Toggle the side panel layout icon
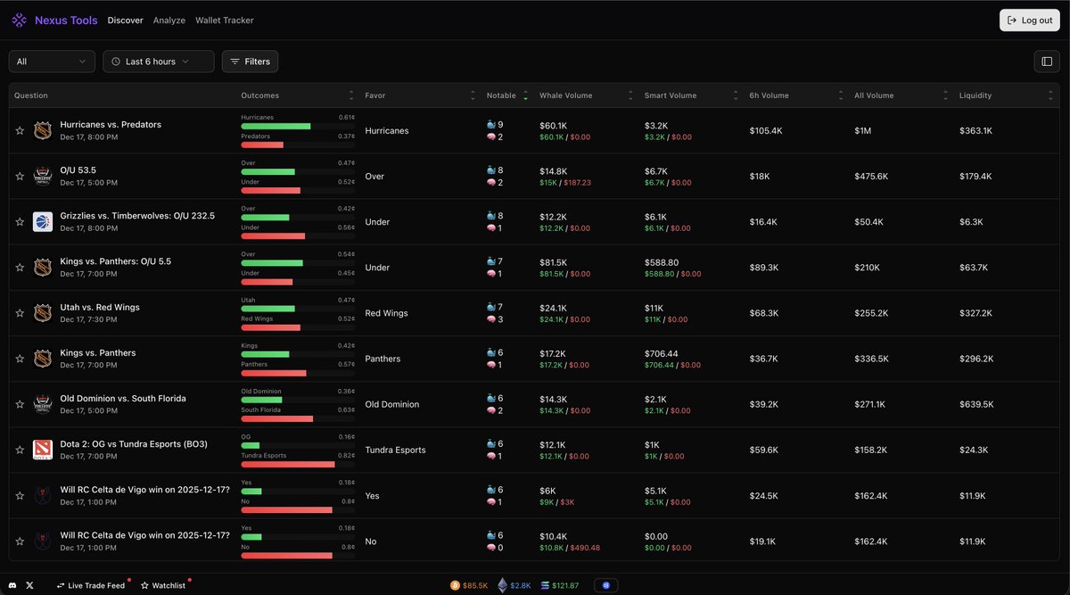The image size is (1070, 595). coord(1047,62)
